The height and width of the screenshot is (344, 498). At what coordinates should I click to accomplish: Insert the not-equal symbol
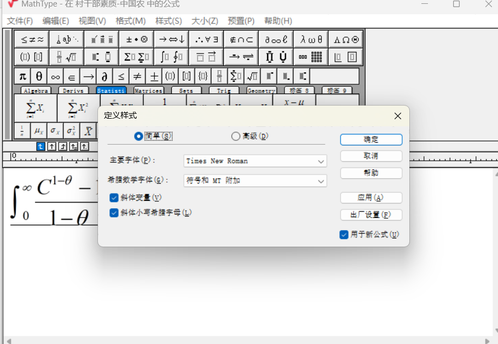[x=137, y=77]
